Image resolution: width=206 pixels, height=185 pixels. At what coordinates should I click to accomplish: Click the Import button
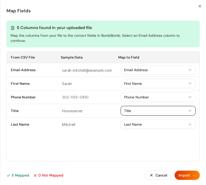187,175
